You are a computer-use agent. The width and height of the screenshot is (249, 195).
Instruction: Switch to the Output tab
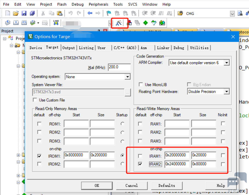[69, 48]
